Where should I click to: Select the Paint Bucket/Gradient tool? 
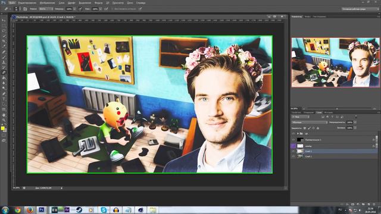[4, 78]
